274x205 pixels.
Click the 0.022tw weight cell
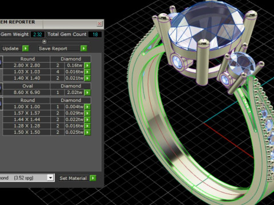[x=74, y=120]
